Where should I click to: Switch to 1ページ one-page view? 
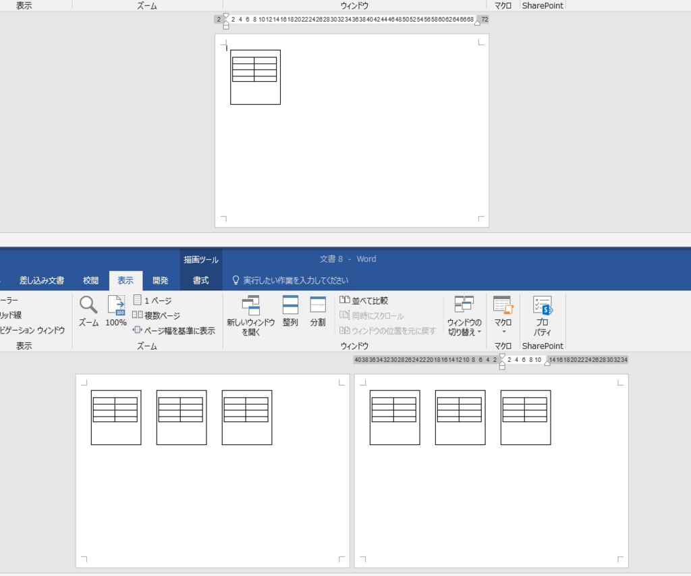[x=153, y=300]
